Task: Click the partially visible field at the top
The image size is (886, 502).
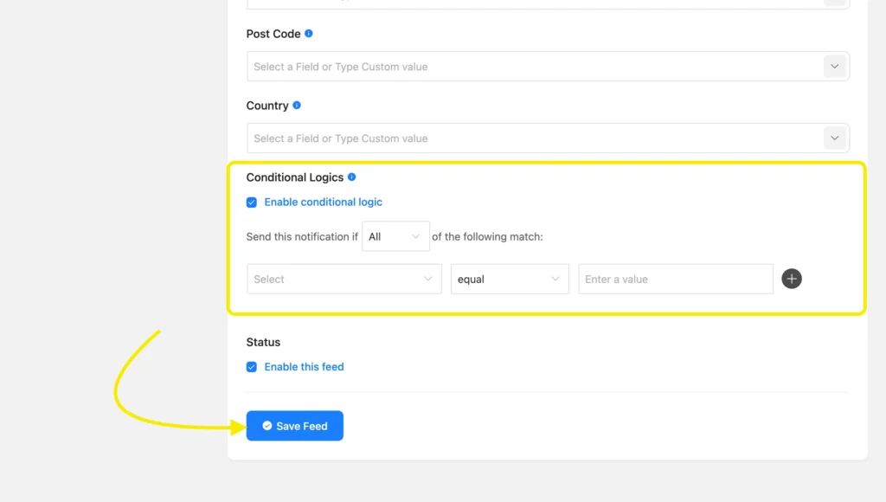Action: [x=548, y=4]
